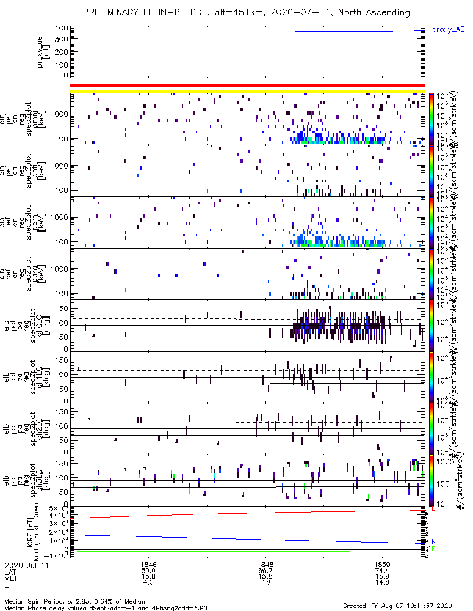Click the LAT value '59.0'
This screenshot has height=611, width=473.
coord(148,571)
